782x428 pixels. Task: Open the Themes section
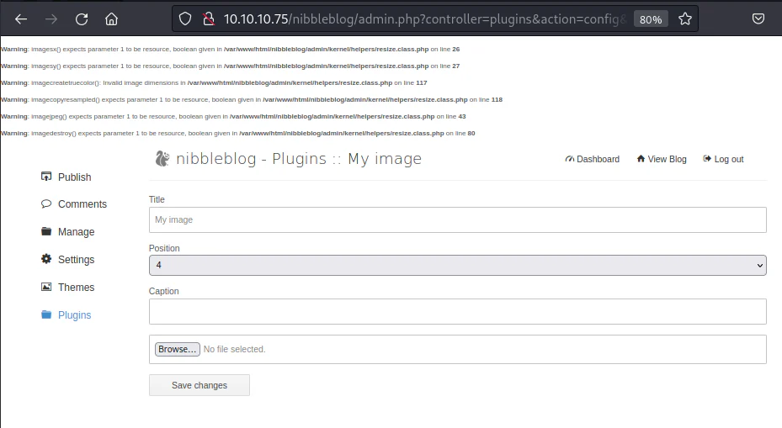(x=76, y=288)
